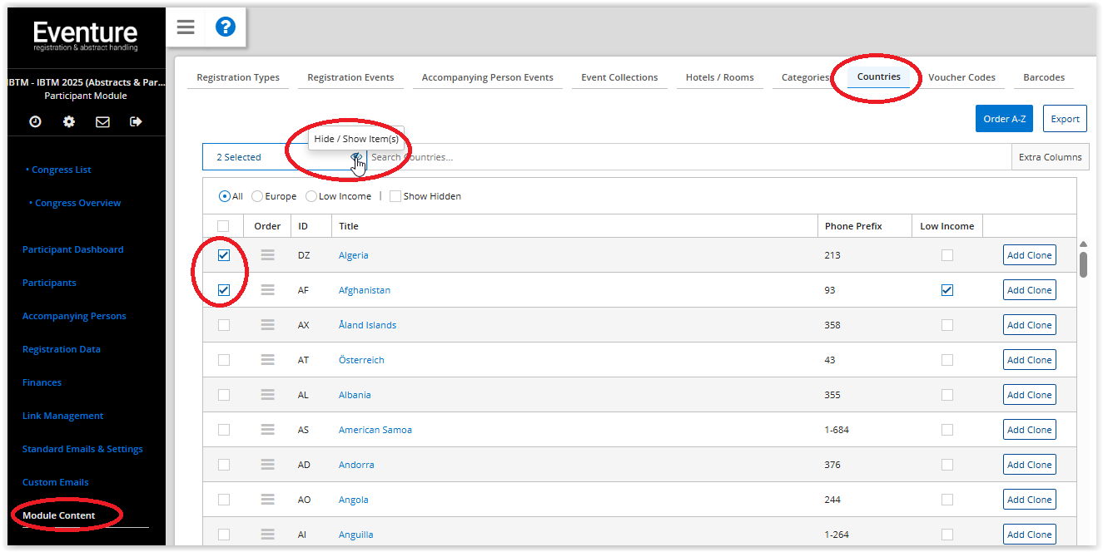Click the blue help question mark icon
This screenshot has width=1103, height=552.
[226, 27]
